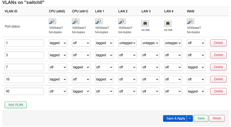Delete the VLAN 3 row
Screen dimensions: 231x127
tap(218, 55)
